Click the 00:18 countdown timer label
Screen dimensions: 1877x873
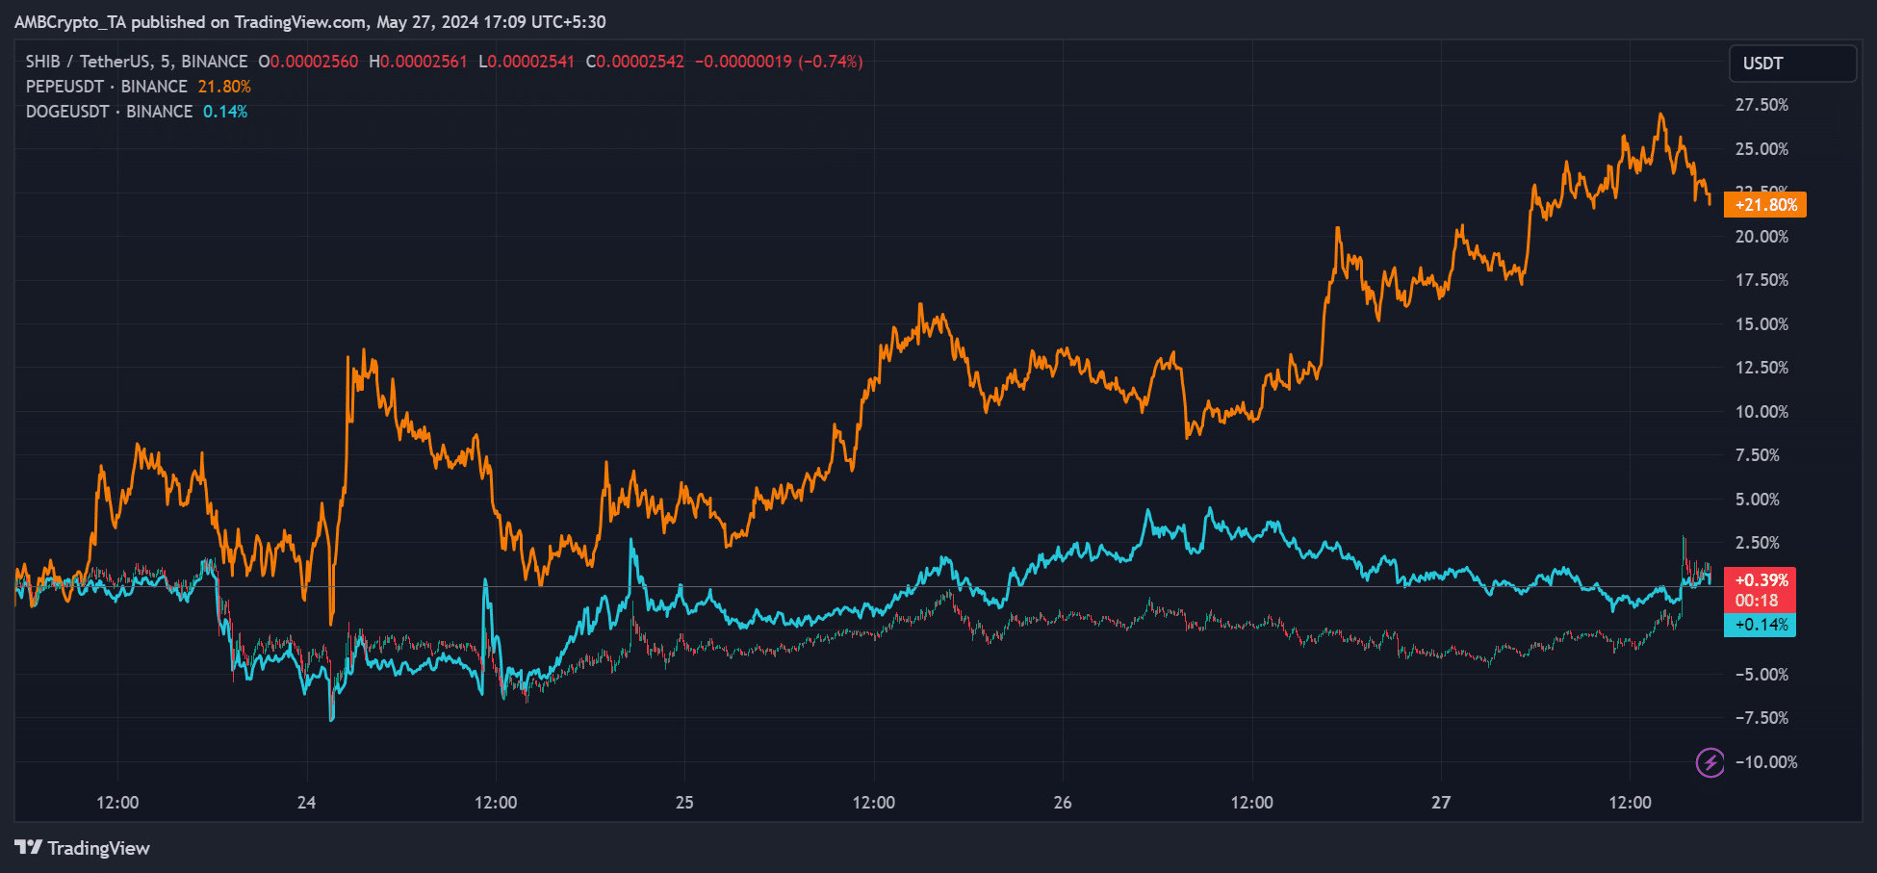1757,601
